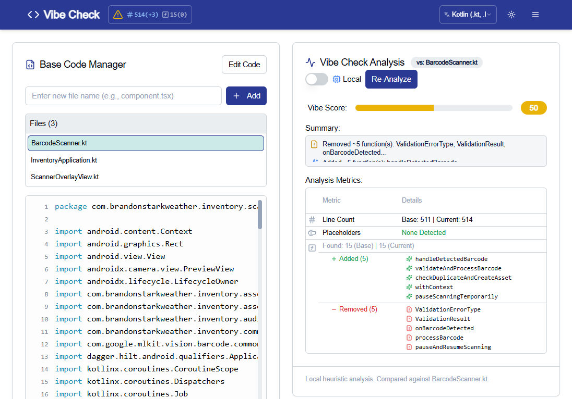Click the code viewer vertical scrollbar

point(260,215)
